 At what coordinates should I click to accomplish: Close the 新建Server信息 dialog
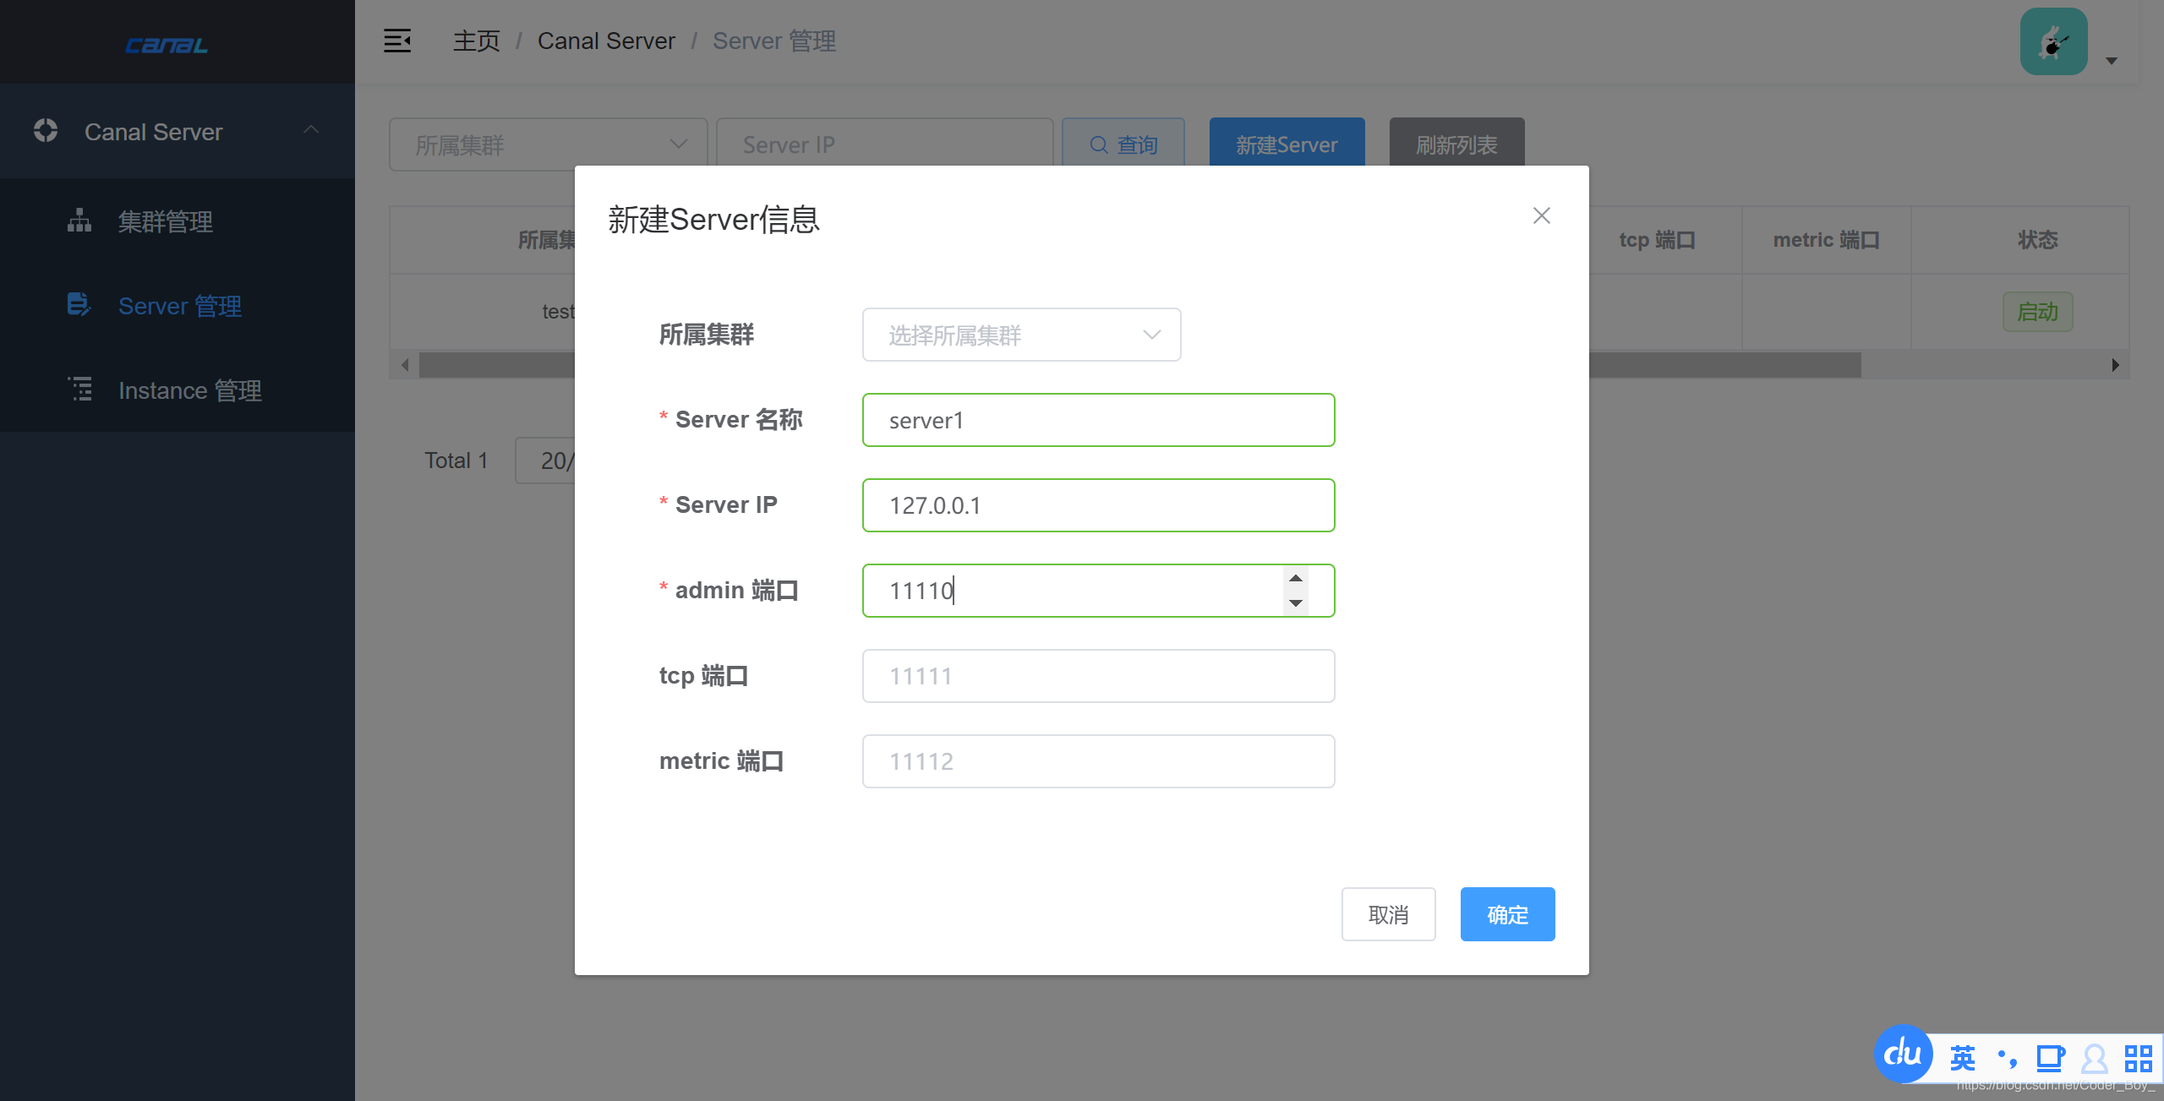coord(1542,215)
